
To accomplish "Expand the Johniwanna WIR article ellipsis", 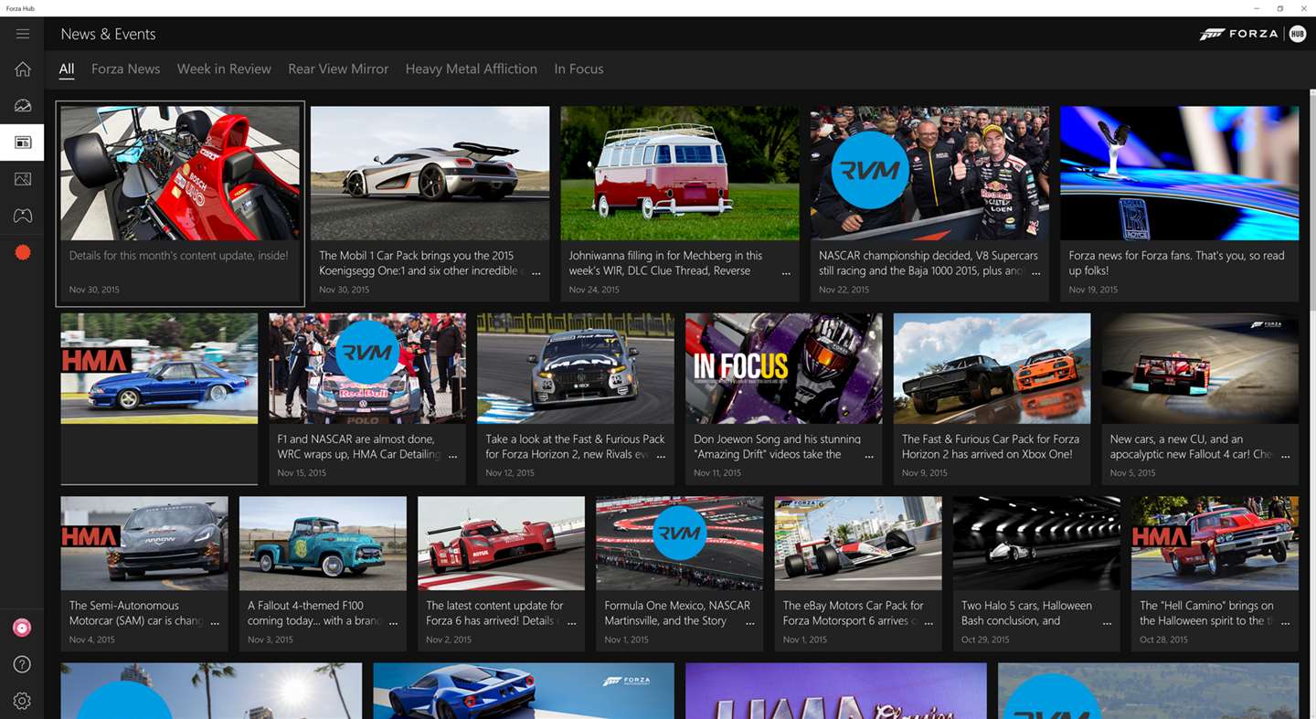I will coord(786,272).
